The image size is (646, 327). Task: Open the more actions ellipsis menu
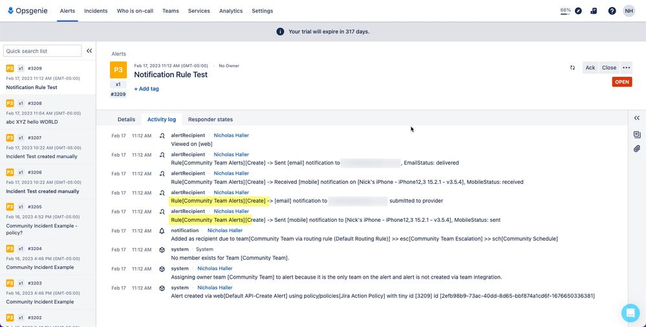click(626, 68)
